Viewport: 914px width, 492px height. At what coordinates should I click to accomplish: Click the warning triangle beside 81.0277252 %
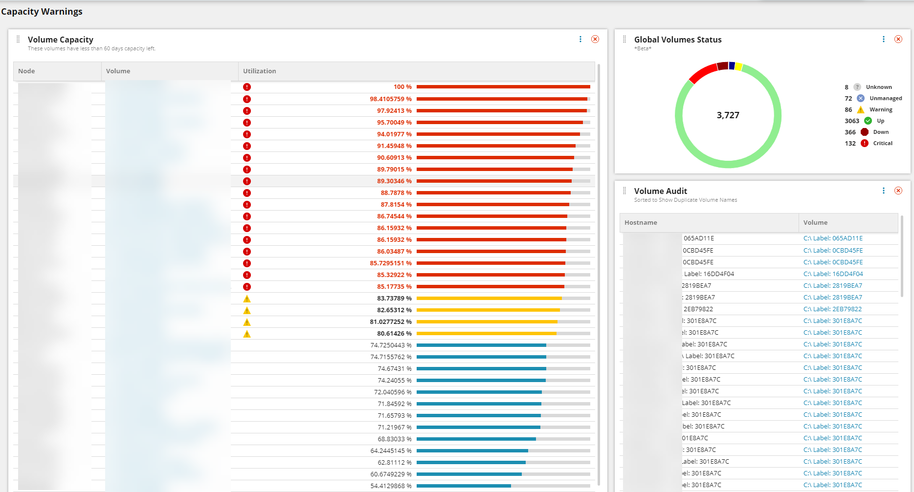point(247,322)
